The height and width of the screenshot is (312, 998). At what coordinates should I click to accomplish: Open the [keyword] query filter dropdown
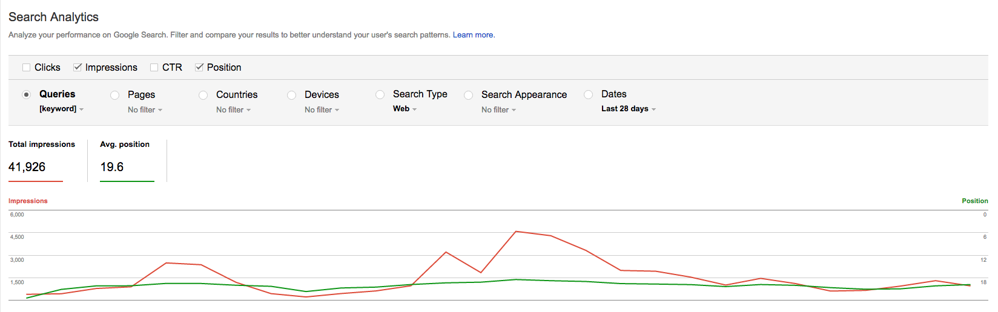pos(61,109)
